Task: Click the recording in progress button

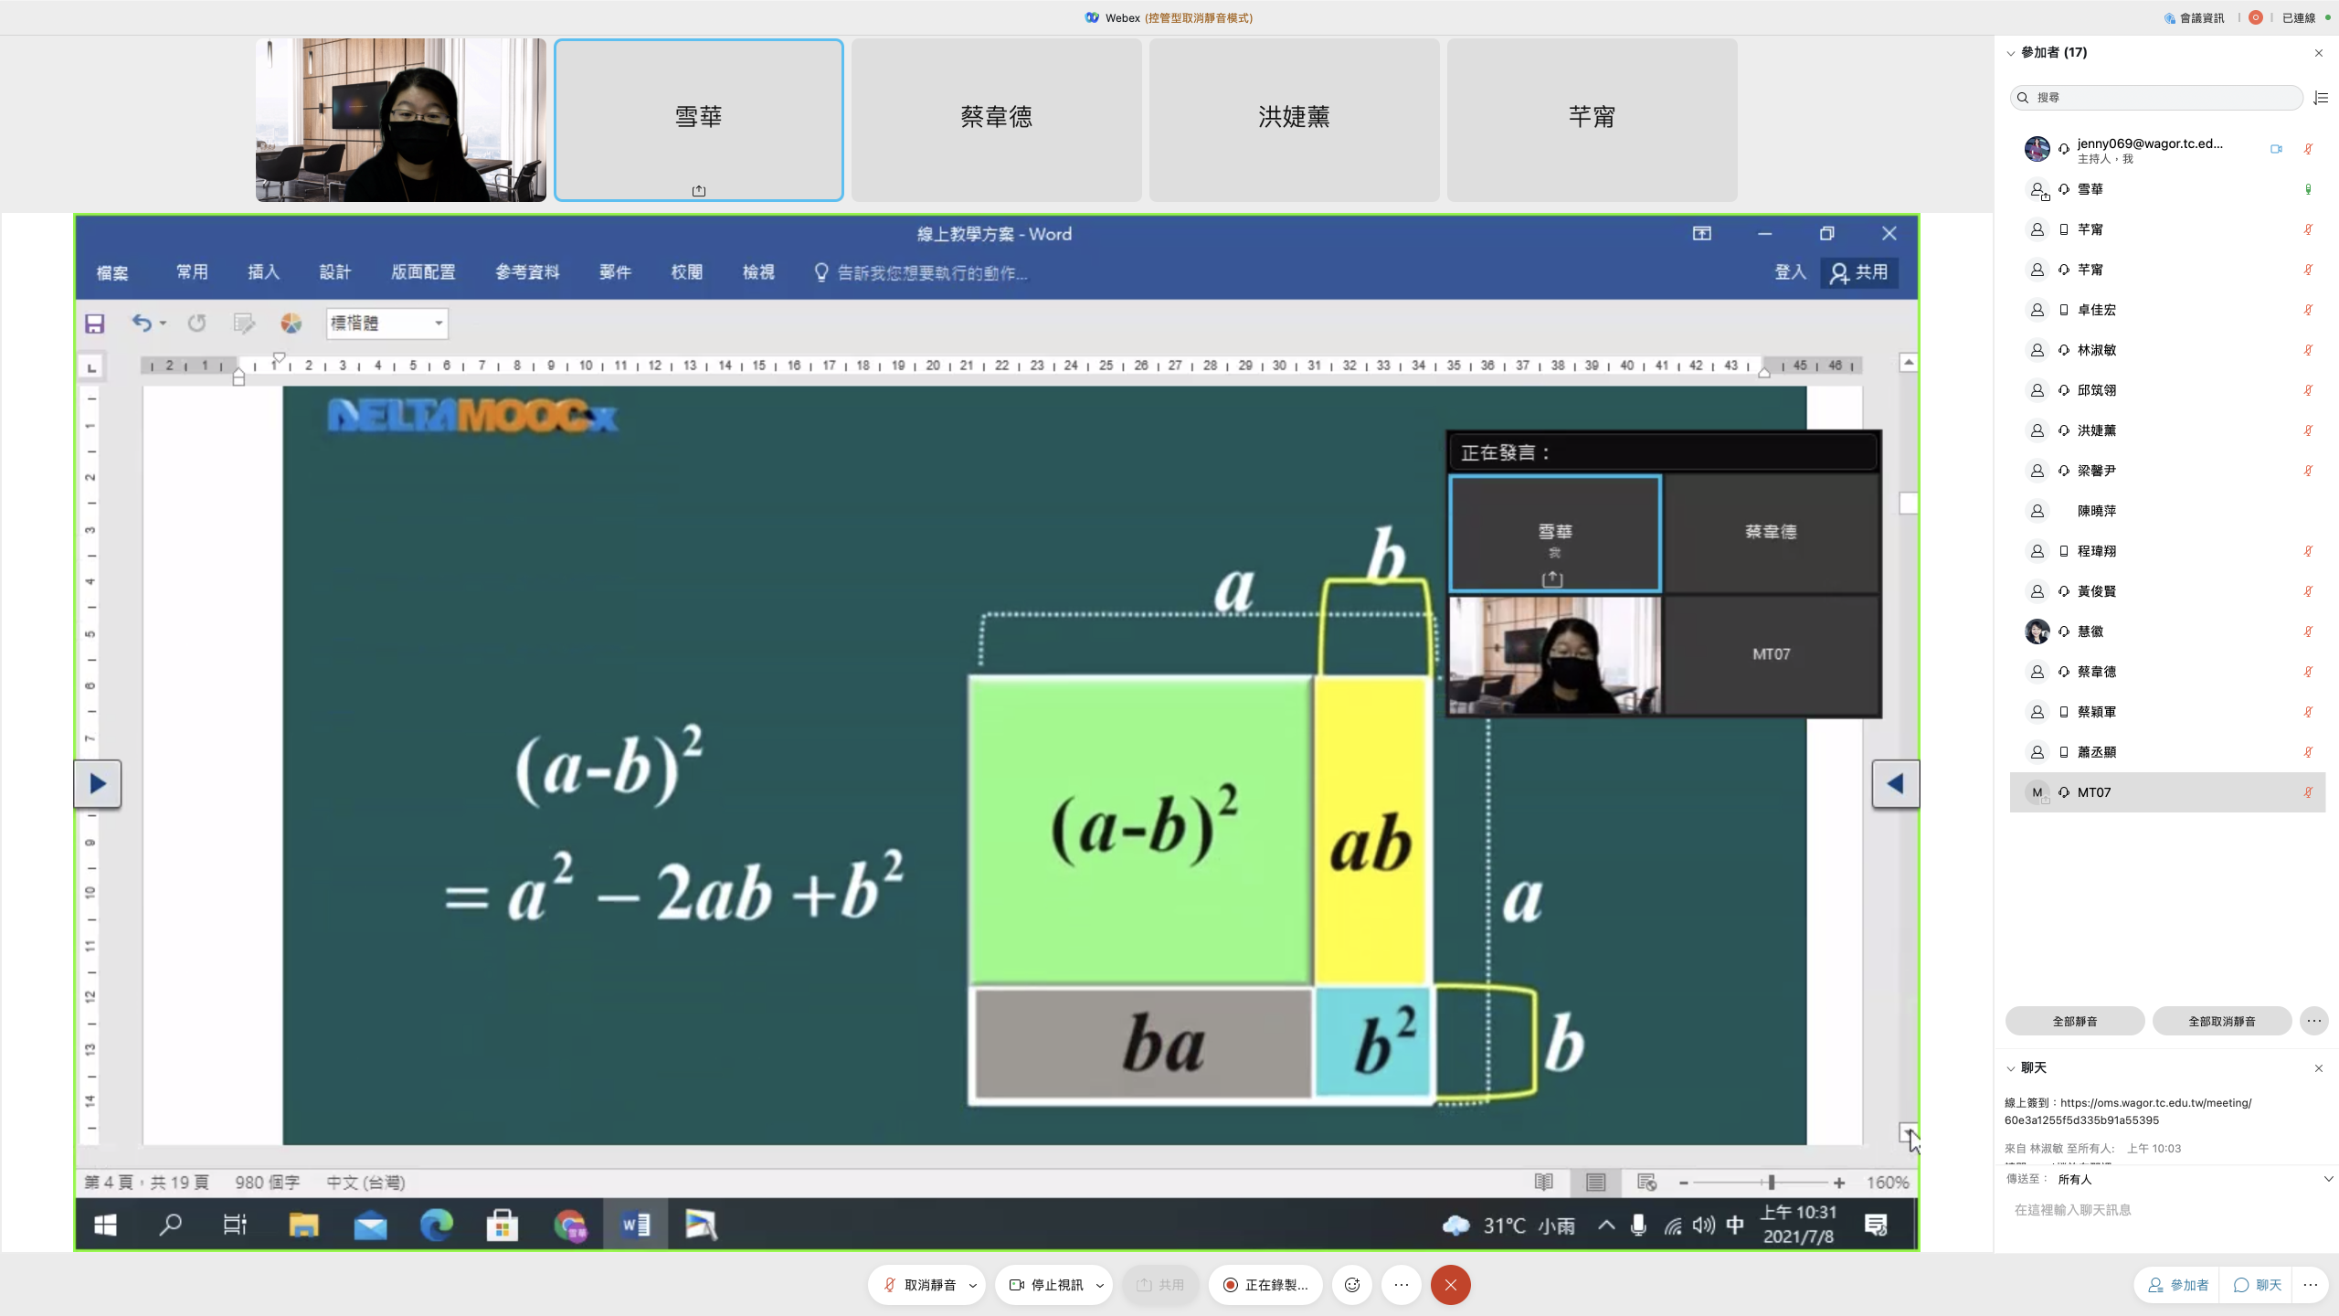Action: [x=1266, y=1285]
